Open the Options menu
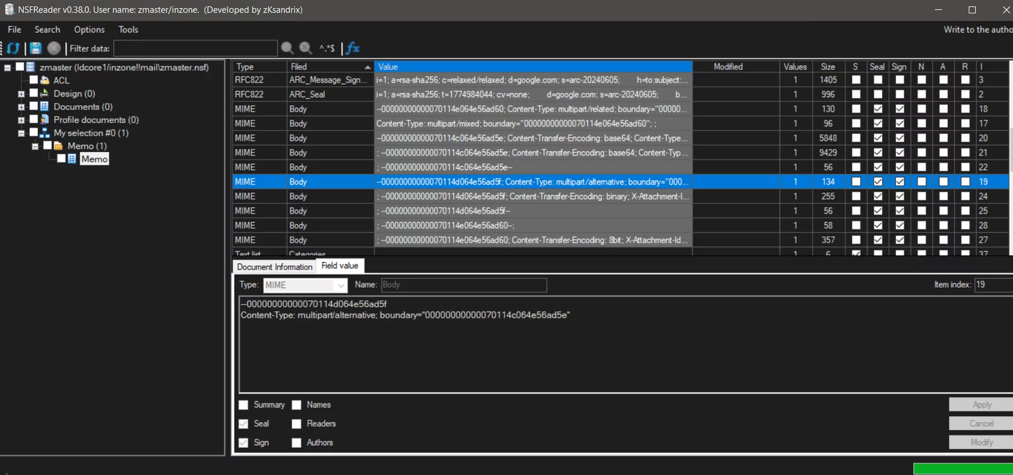 point(89,30)
